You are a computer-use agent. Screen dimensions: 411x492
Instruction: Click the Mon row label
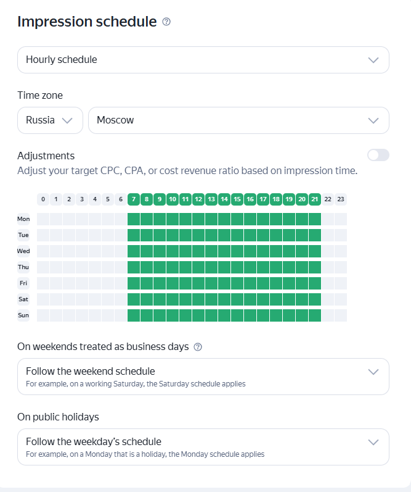23,219
